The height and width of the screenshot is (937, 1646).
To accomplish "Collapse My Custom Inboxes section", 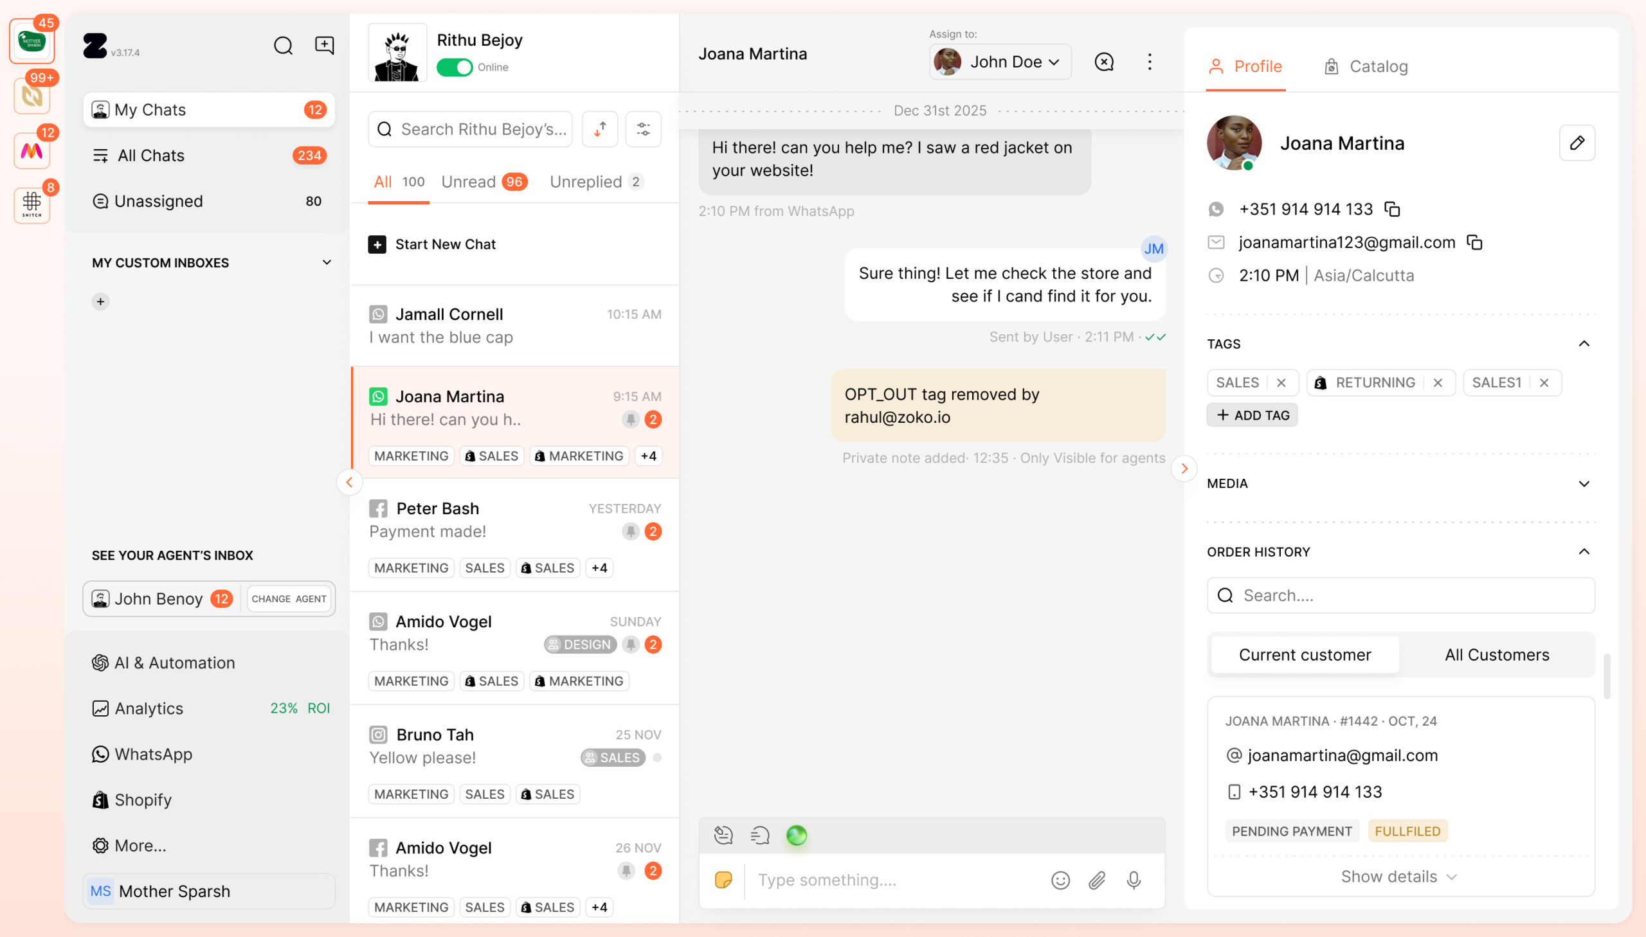I will tap(327, 263).
